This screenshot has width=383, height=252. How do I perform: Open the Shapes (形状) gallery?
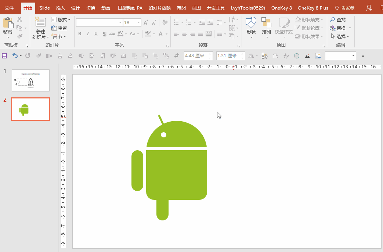[251, 28]
